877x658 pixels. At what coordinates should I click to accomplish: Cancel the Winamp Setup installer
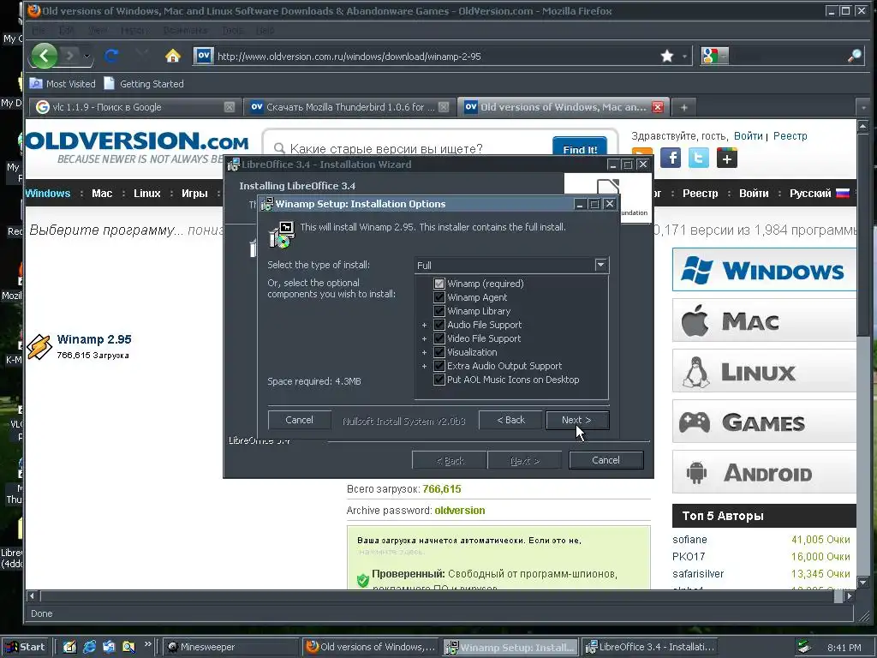(x=299, y=420)
